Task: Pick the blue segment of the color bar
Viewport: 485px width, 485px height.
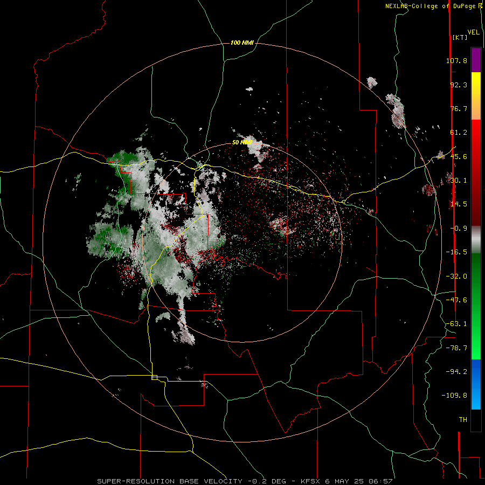Action: pos(476,384)
